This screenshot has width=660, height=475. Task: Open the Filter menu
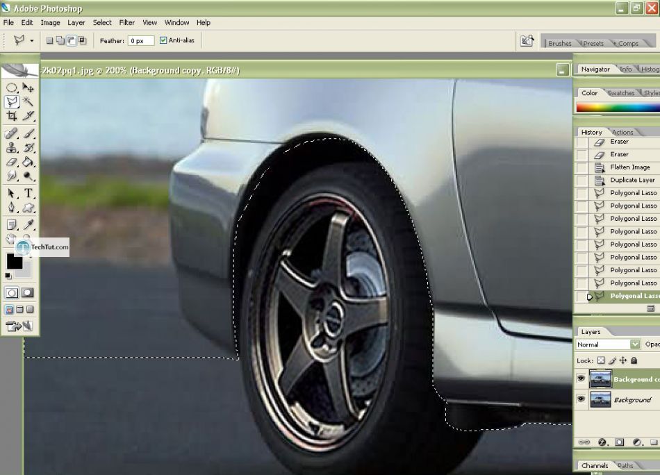126,23
